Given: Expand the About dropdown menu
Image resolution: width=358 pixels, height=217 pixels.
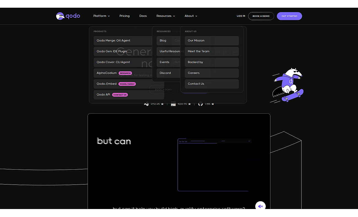Looking at the screenshot, I should coord(191,16).
